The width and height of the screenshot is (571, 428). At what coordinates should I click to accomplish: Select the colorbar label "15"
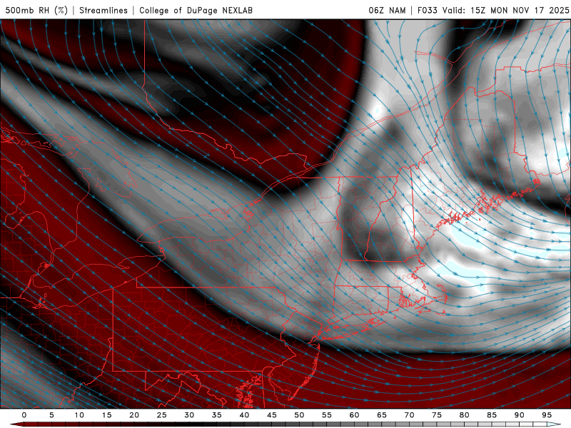[106, 415]
